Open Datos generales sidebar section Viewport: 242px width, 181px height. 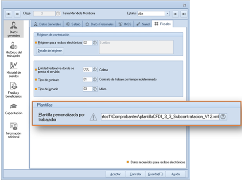click(14, 29)
